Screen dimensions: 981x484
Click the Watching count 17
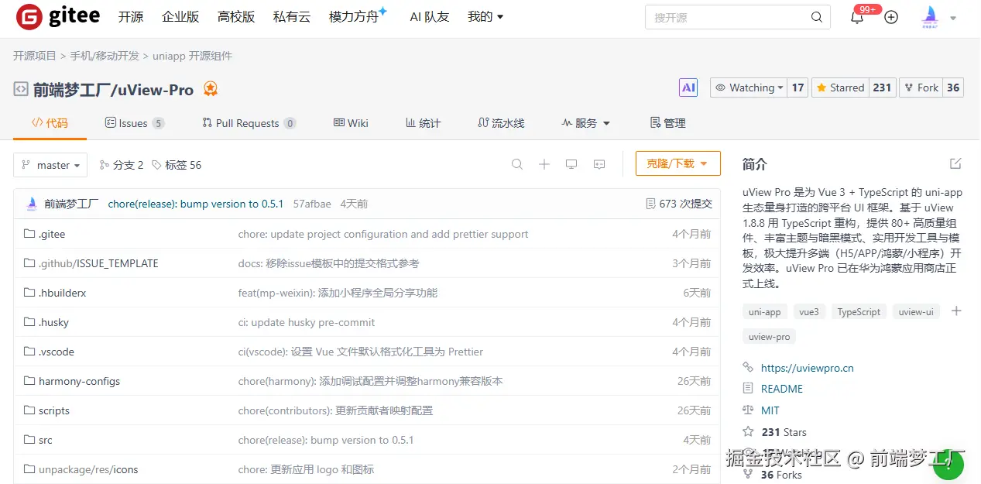(x=797, y=88)
